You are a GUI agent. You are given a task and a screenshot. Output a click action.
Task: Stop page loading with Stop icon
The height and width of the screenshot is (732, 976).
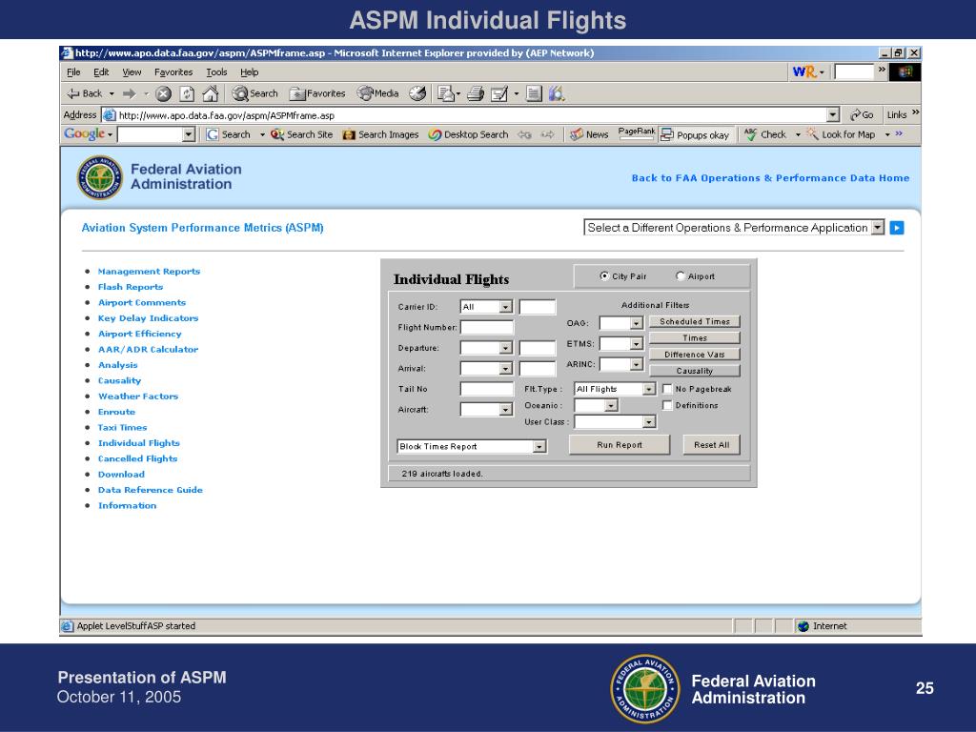tap(163, 94)
